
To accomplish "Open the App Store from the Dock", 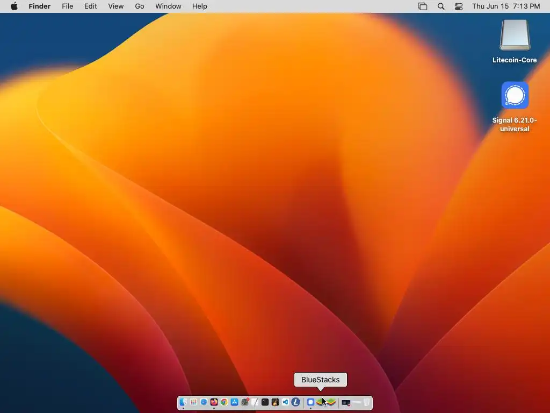I will click(x=234, y=402).
